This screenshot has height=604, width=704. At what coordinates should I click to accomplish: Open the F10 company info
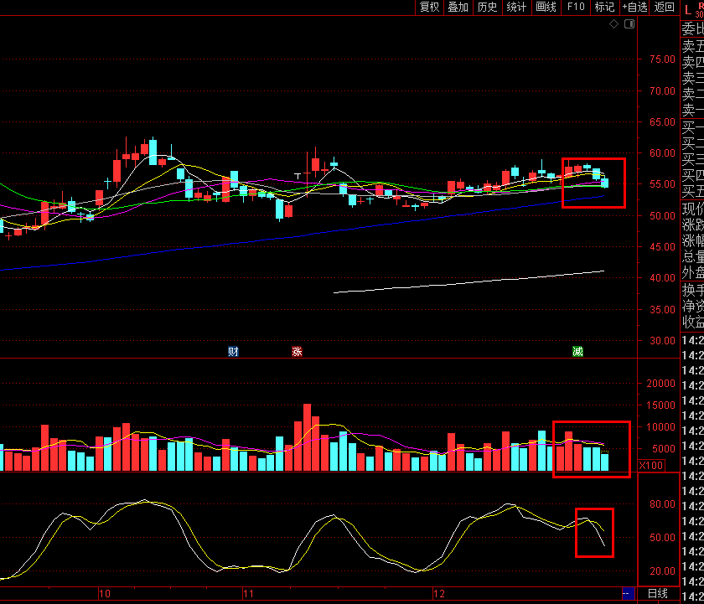[x=576, y=8]
